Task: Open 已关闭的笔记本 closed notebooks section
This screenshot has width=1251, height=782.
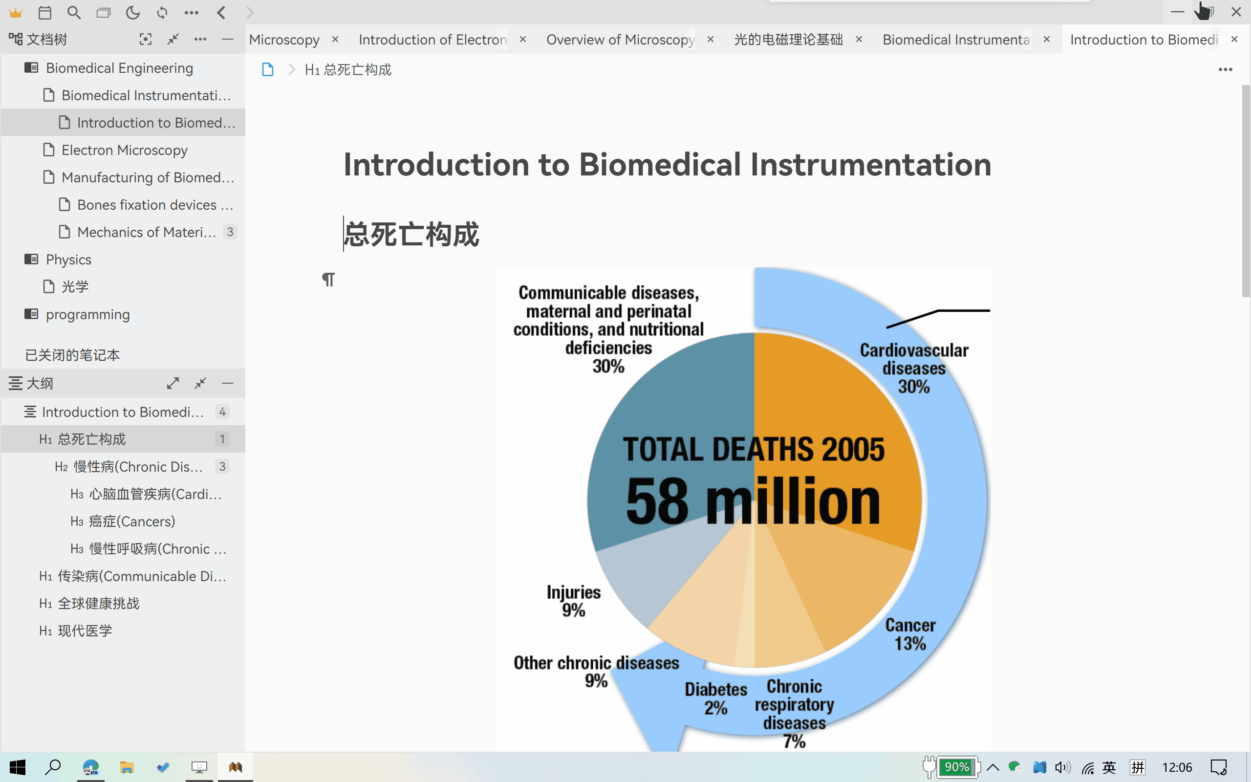Action: (72, 355)
